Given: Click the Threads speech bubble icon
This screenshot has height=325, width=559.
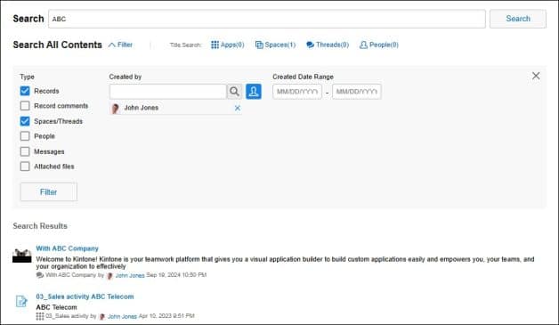Looking at the screenshot, I should (x=310, y=45).
